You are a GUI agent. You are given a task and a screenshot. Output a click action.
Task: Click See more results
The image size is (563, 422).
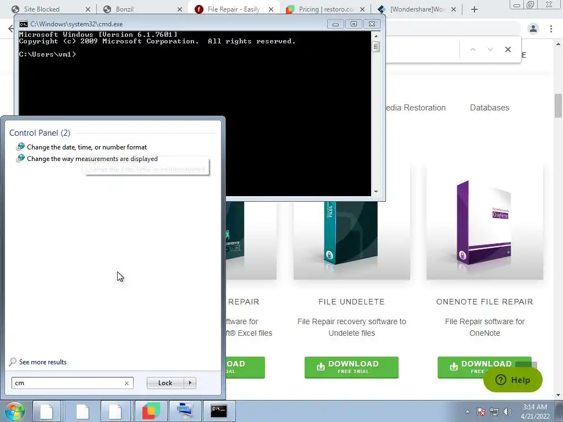click(x=43, y=362)
